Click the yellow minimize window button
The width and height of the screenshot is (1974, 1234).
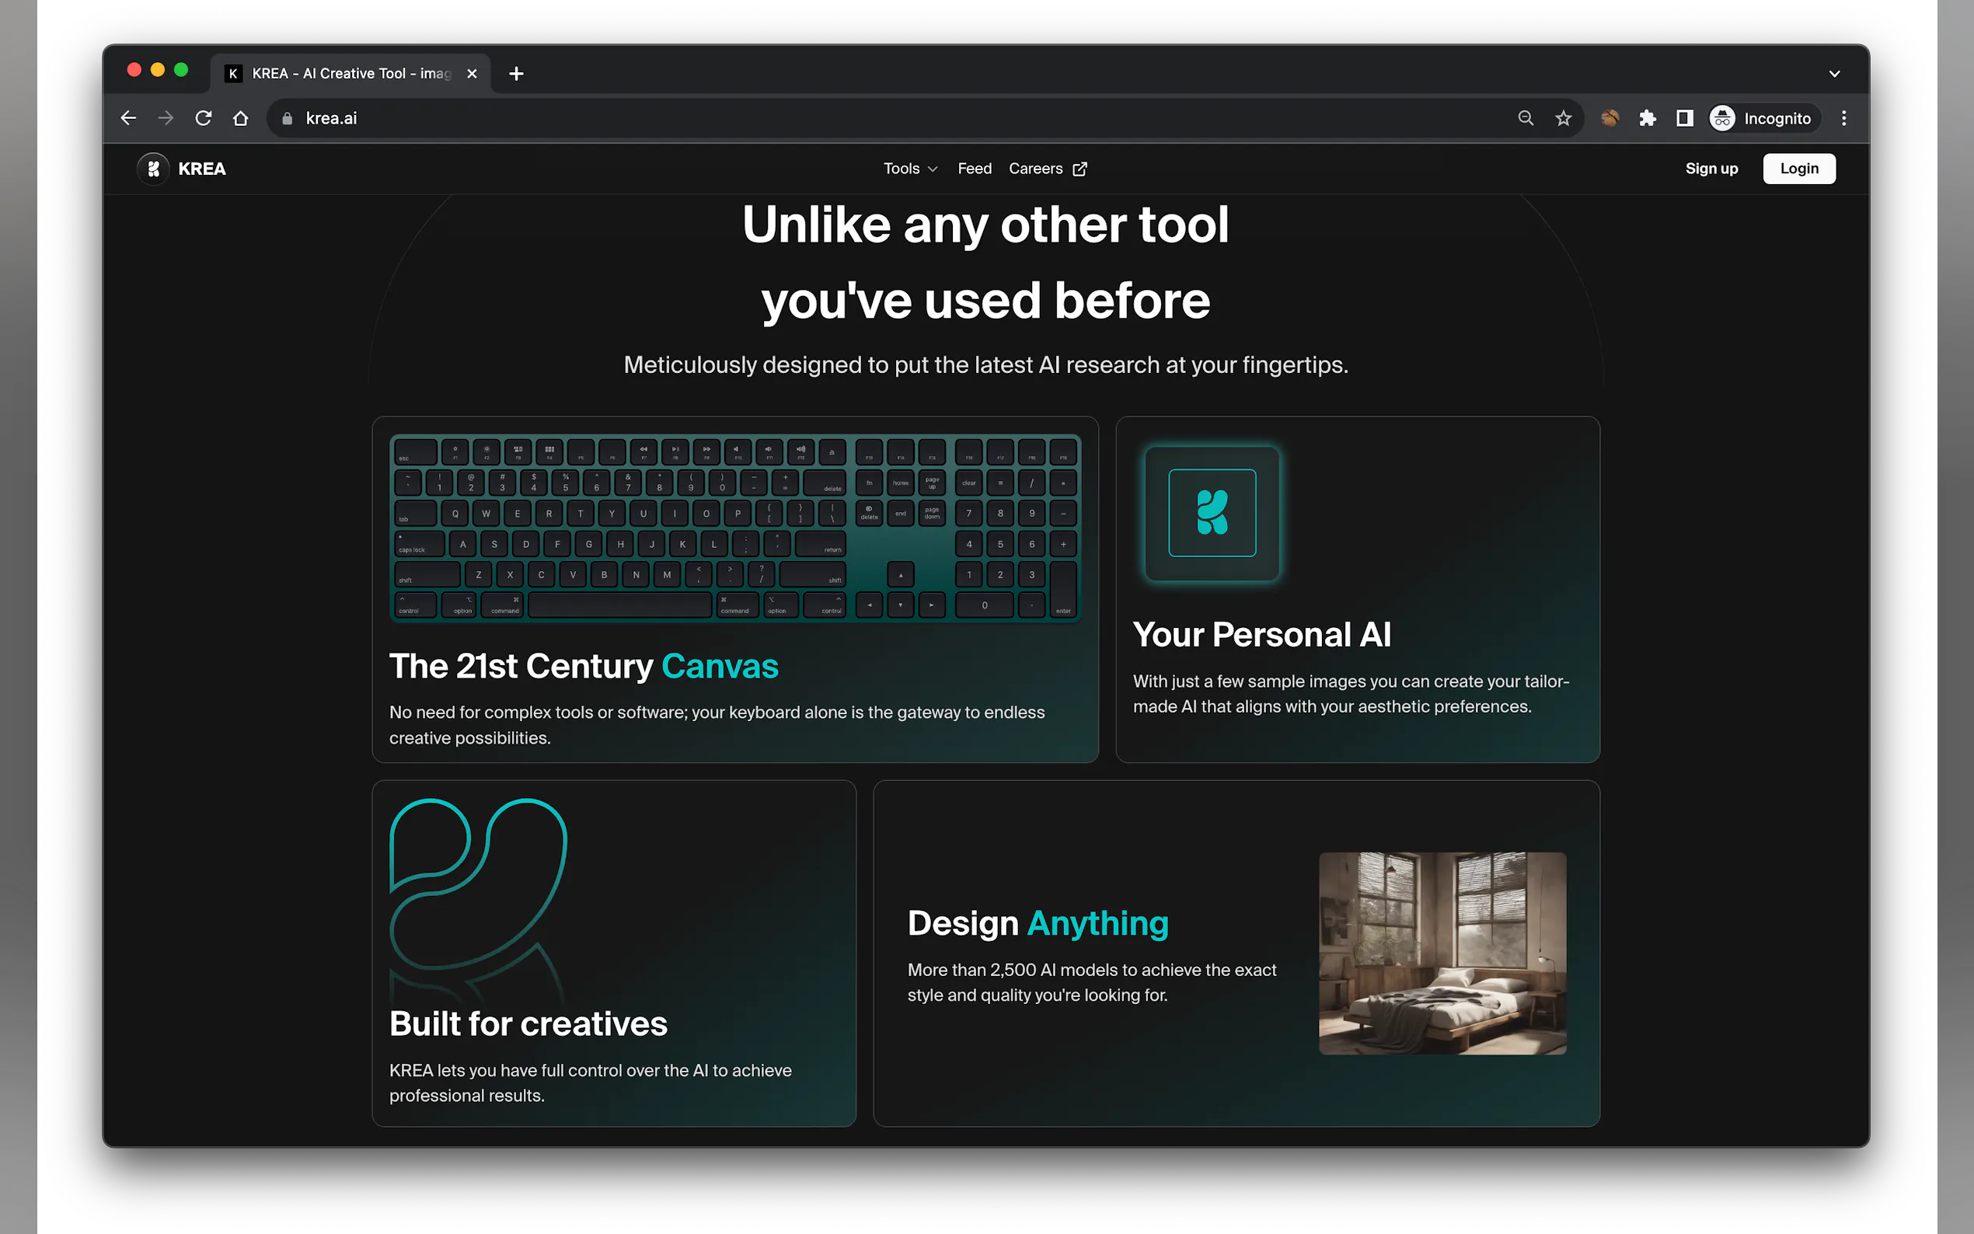(x=158, y=70)
